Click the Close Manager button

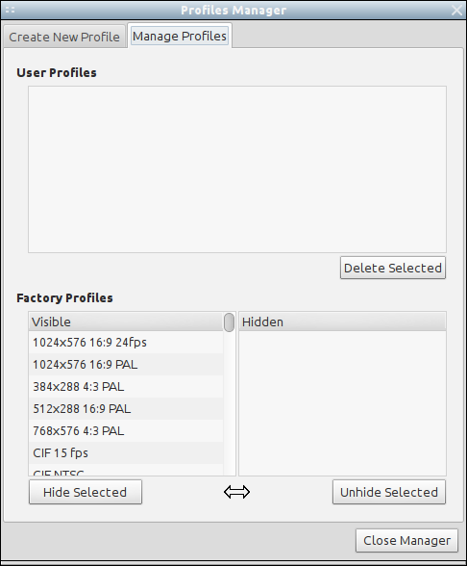pos(406,540)
